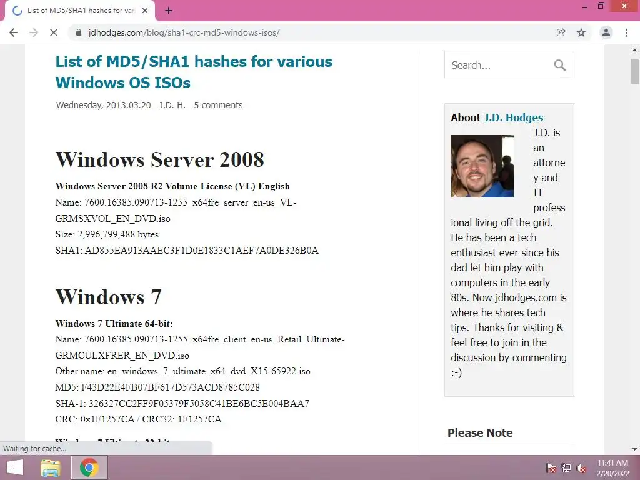Screen dimensions: 640x480
Task: Open network tray icon
Action: (566, 467)
